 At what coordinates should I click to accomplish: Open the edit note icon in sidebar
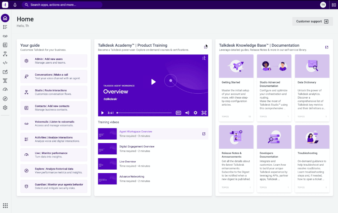[5, 72]
